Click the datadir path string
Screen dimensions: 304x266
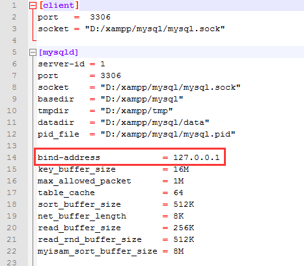point(155,122)
